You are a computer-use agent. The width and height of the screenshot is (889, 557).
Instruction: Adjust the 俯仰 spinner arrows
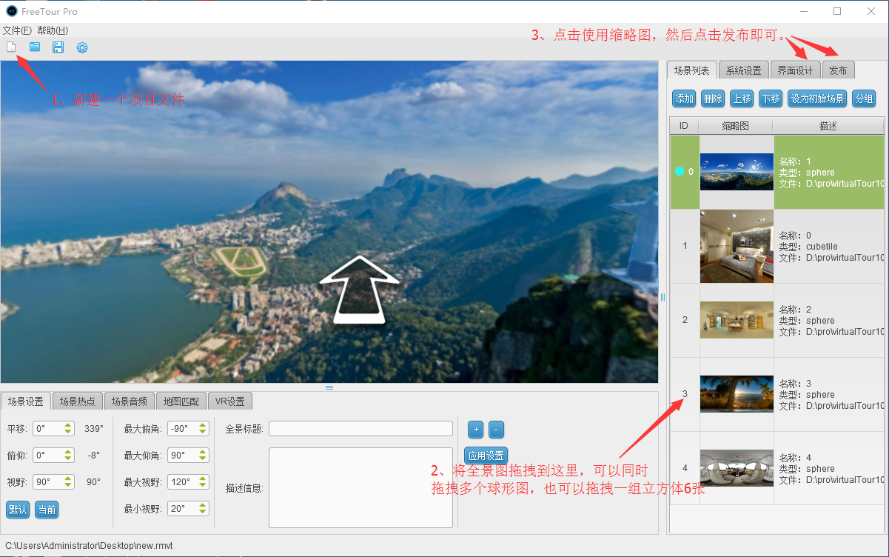68,455
